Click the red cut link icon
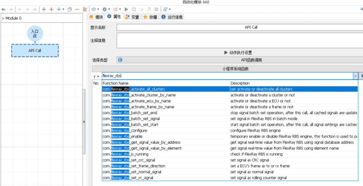 pyautogui.click(x=84, y=9)
